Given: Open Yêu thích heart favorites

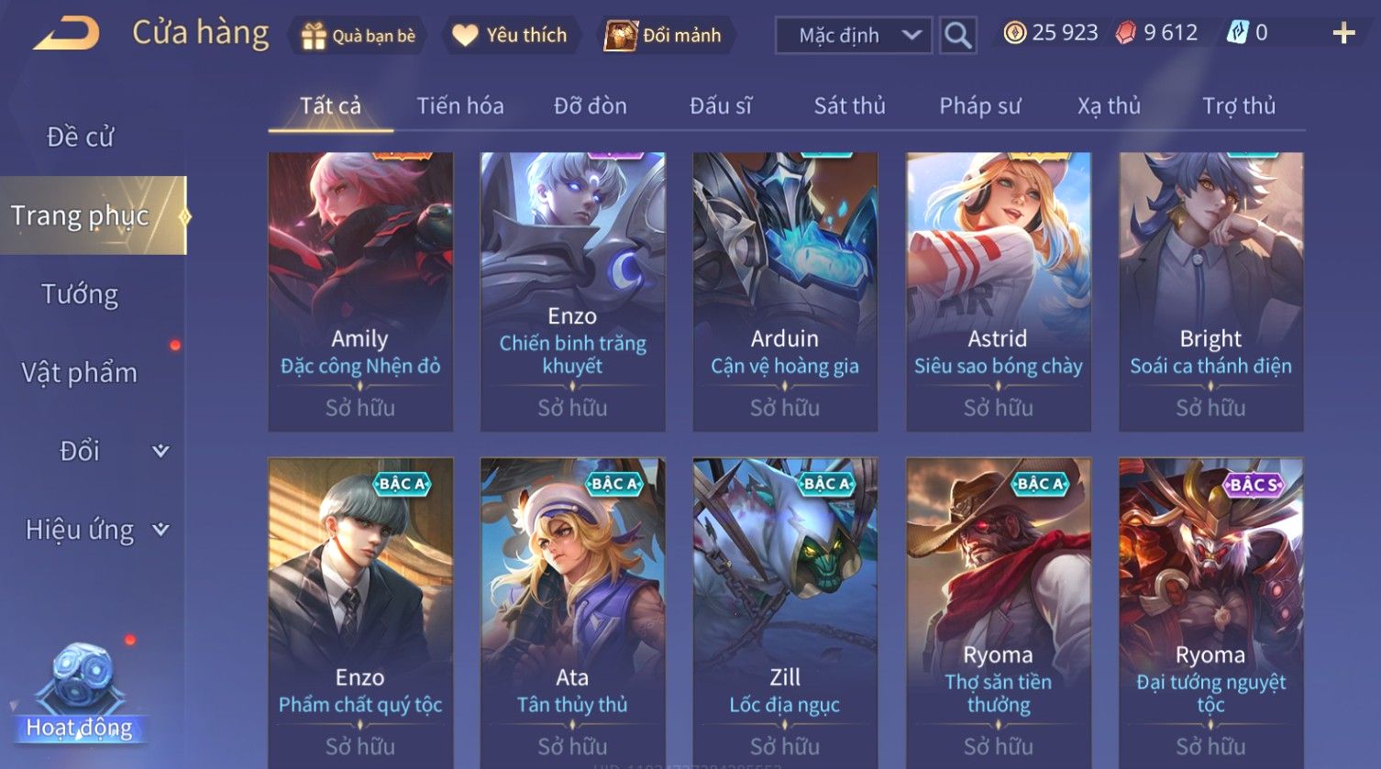Looking at the screenshot, I should 465,36.
